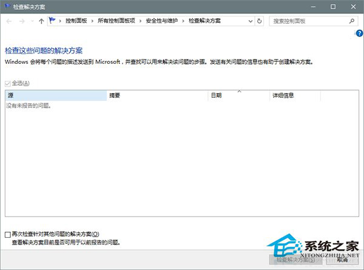This screenshot has height=270, width=364.
Task: Open 控制面板 breadcrumb
Action: tap(76, 21)
